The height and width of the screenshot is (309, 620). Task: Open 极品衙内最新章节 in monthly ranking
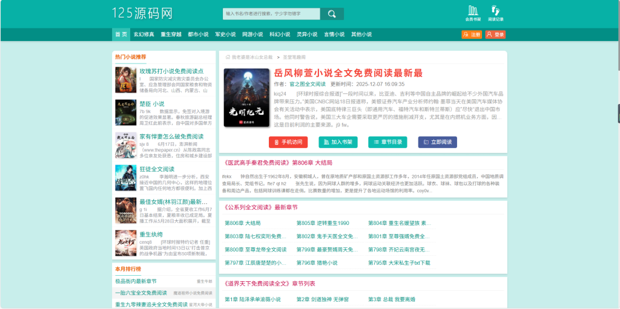click(x=136, y=281)
